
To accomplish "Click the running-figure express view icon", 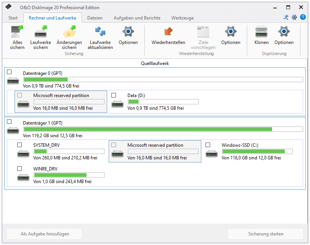I will coord(286,17).
